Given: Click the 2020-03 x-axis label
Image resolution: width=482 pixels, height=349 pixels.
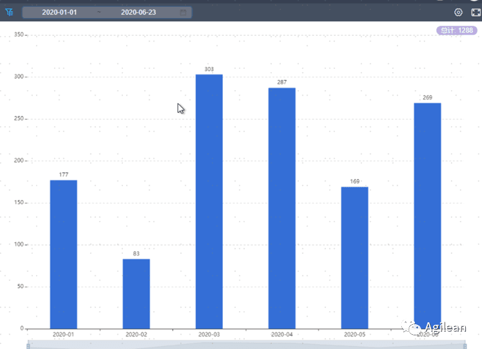Looking at the screenshot, I should (x=209, y=334).
